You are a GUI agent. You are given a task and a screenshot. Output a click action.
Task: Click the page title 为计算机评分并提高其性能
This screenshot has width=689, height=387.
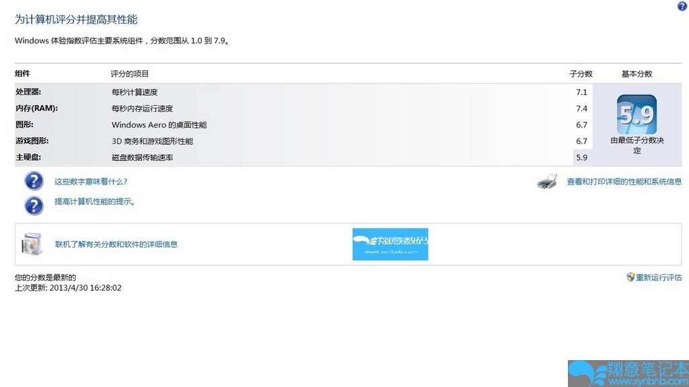click(76, 20)
